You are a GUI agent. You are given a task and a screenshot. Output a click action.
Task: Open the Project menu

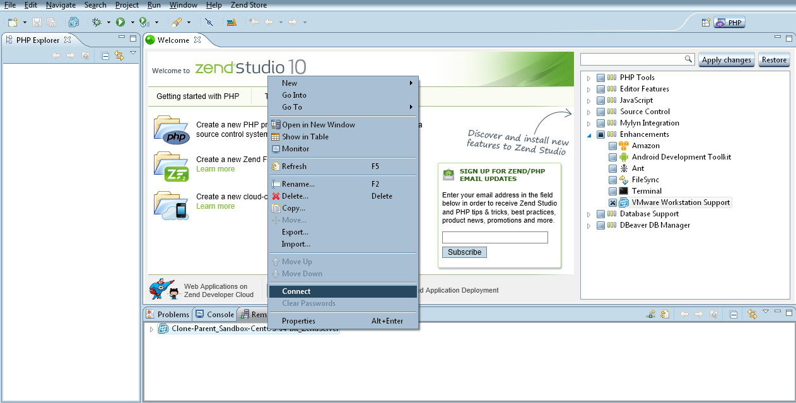pyautogui.click(x=127, y=5)
